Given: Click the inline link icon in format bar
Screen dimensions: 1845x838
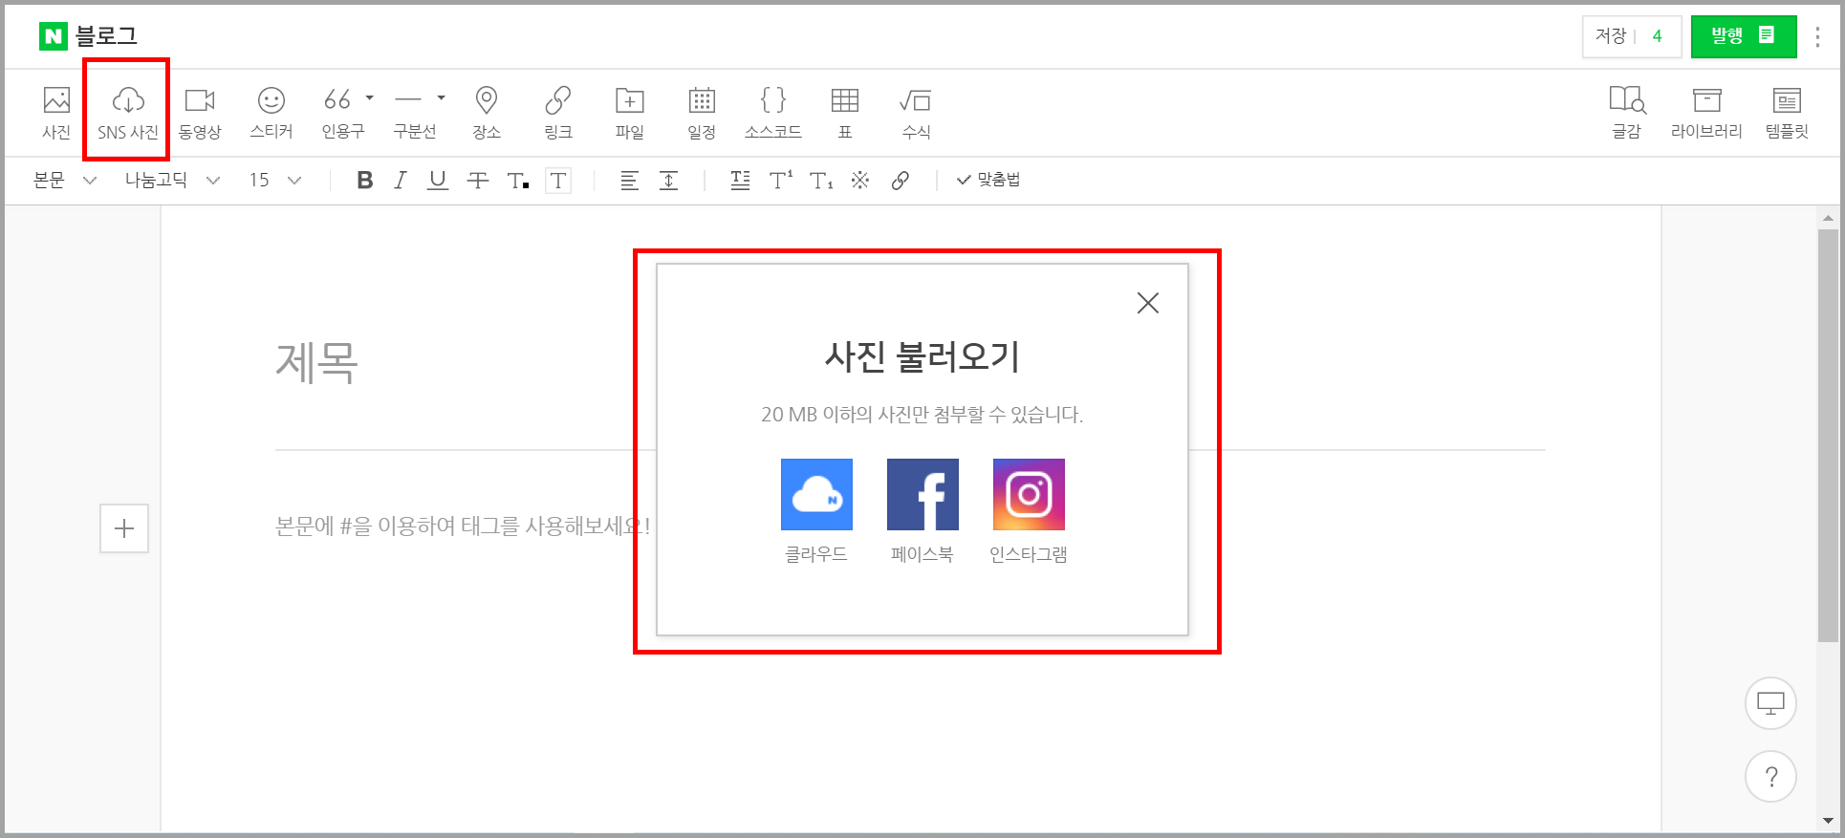Looking at the screenshot, I should (x=900, y=180).
